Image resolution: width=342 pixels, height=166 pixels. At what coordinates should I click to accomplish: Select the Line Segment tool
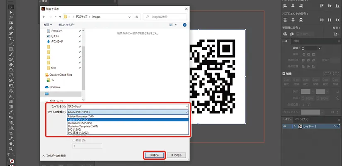11,44
